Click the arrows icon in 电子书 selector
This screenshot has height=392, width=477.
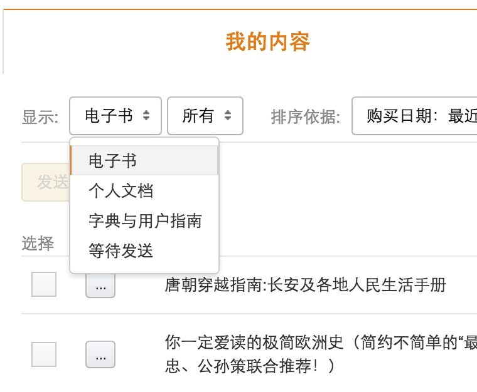click(x=146, y=116)
